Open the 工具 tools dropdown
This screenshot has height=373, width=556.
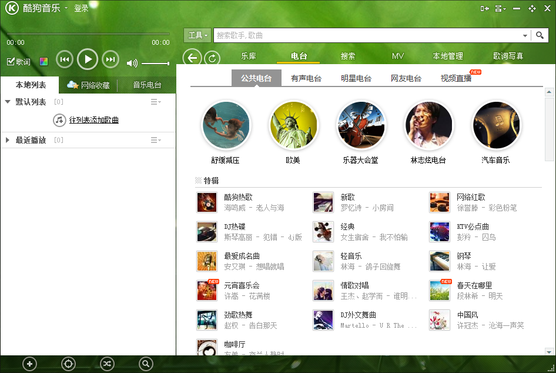(197, 35)
